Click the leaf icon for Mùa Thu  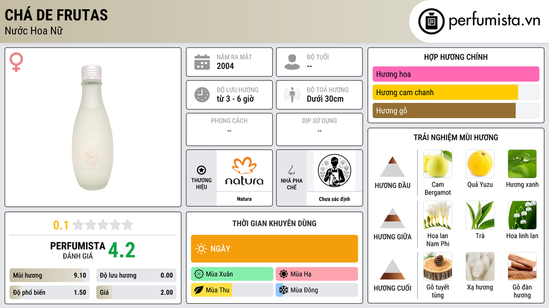coord(199,290)
